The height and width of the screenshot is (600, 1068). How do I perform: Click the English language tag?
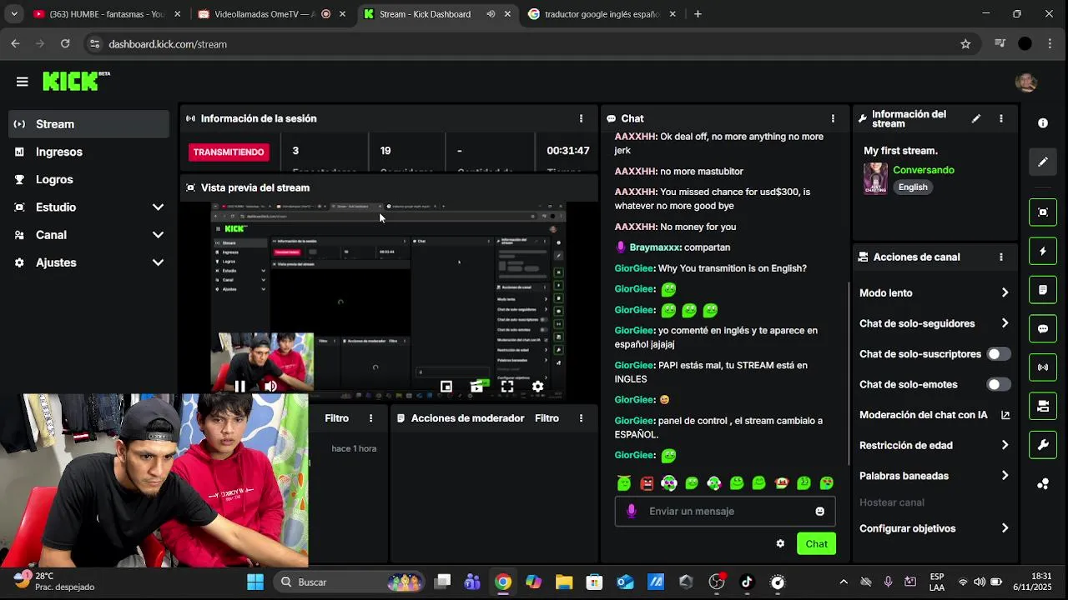[913, 187]
